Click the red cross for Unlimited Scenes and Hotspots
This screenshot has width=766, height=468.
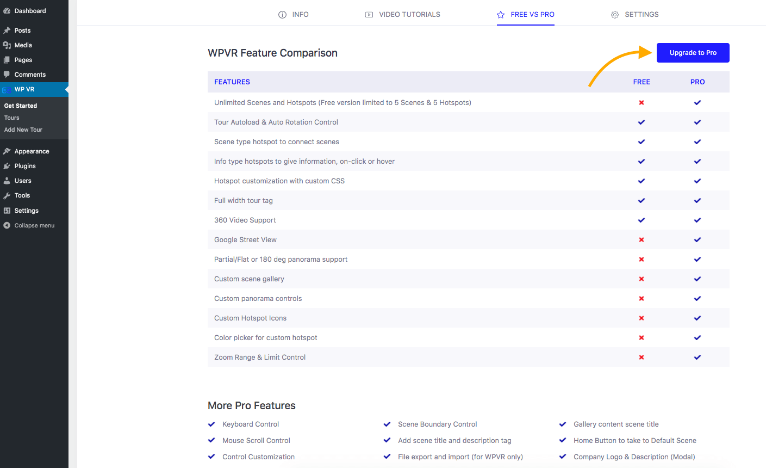tap(642, 102)
